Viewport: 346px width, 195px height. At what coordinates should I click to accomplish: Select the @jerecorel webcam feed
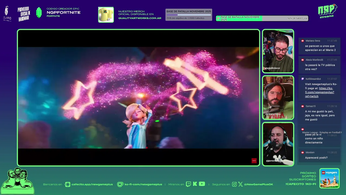[x=278, y=144]
